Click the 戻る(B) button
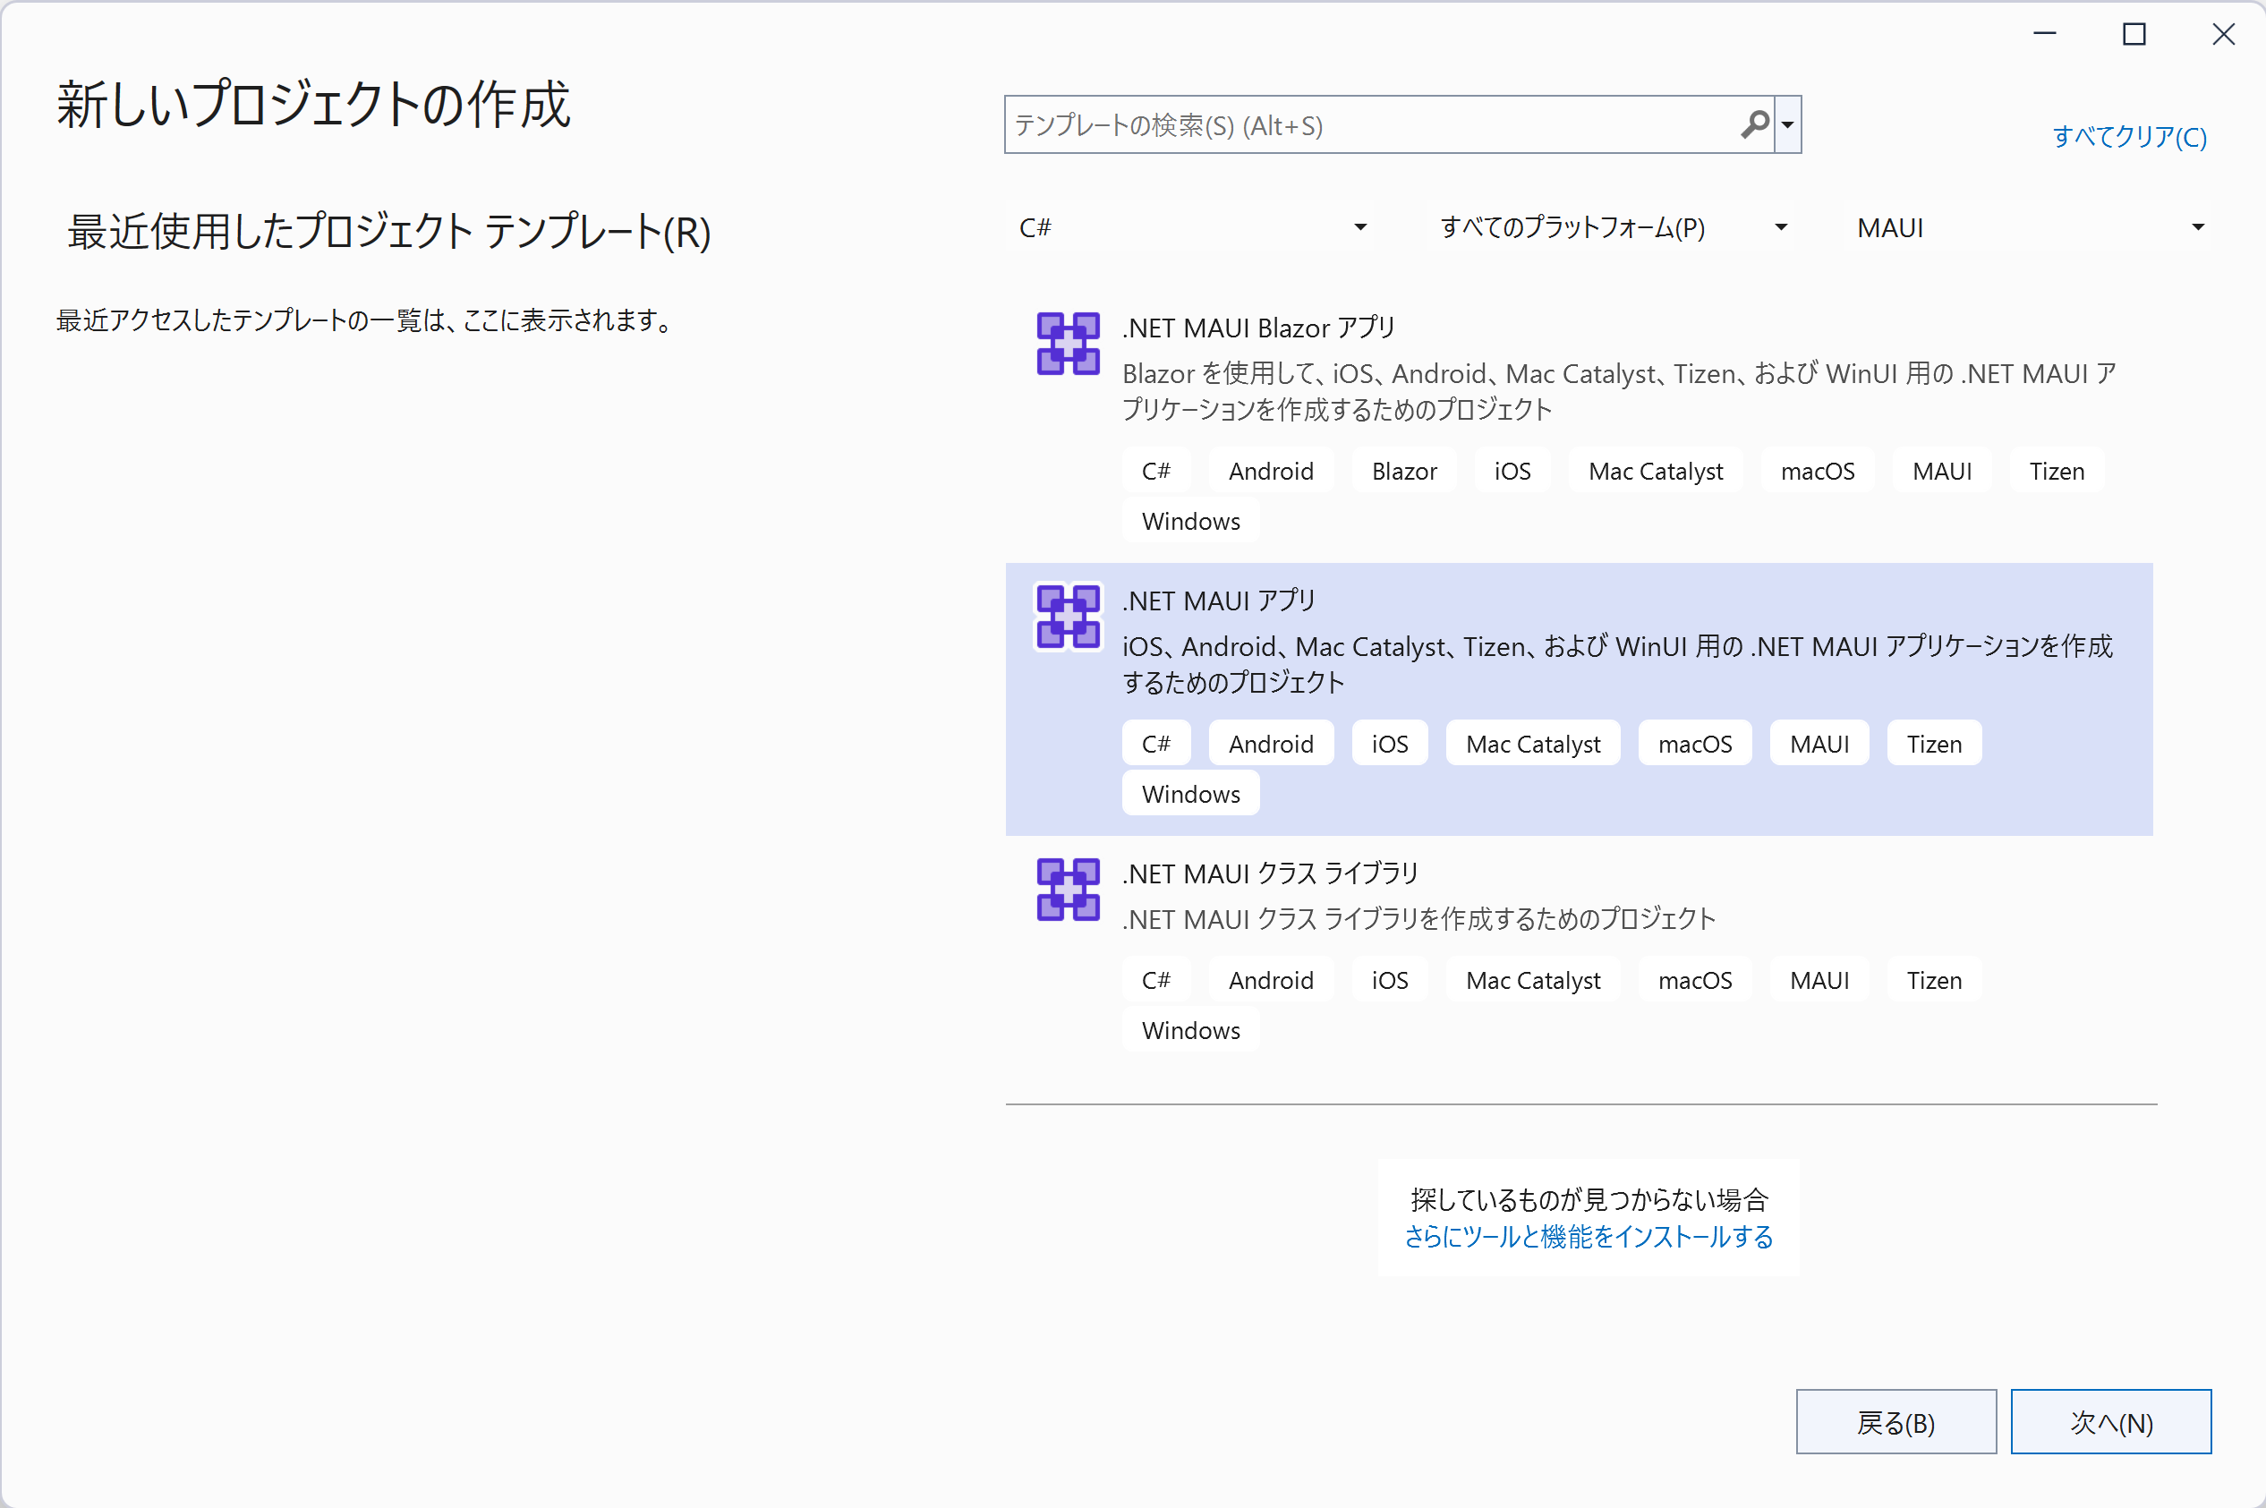The height and width of the screenshot is (1508, 2266). click(1895, 1421)
